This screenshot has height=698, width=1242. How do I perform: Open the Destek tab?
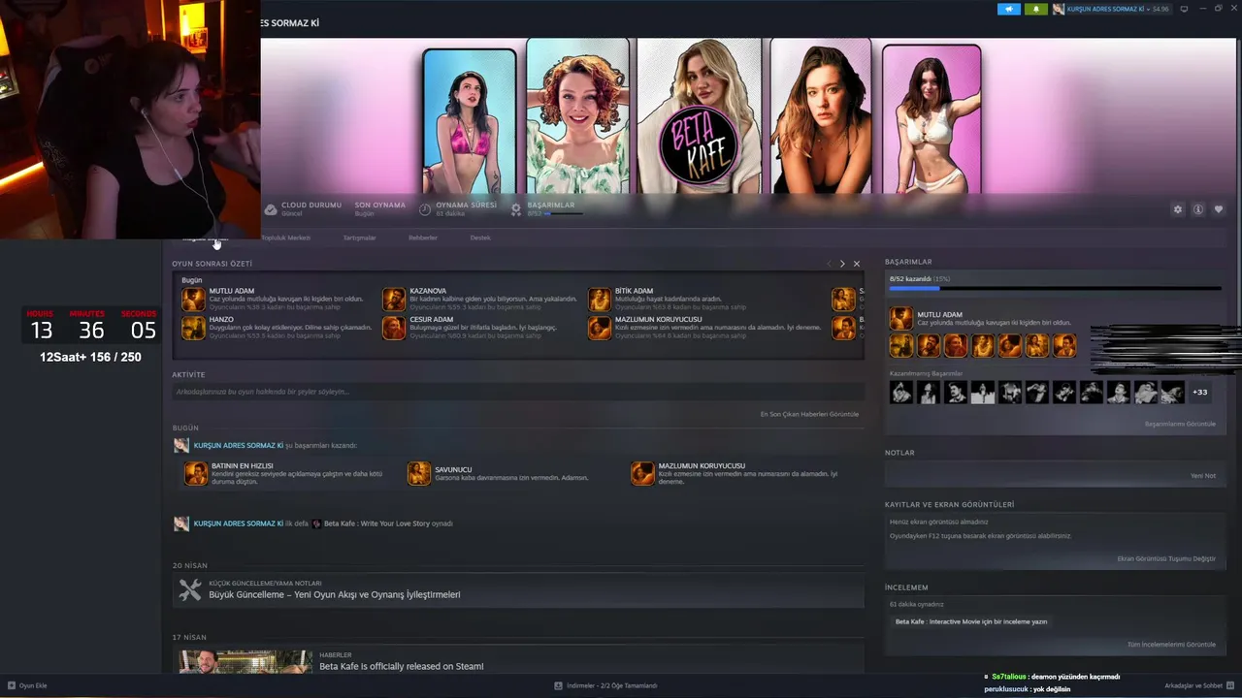point(480,238)
